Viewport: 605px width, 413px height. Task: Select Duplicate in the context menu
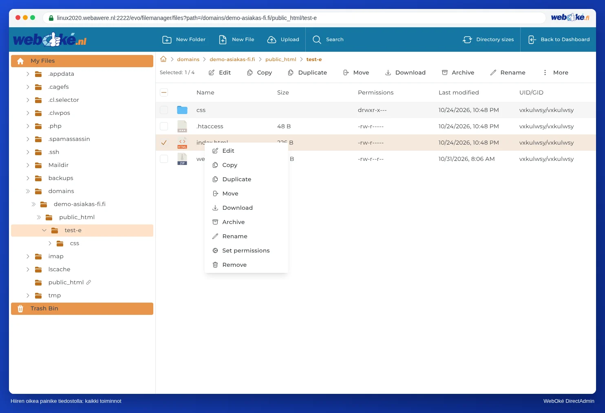[x=246, y=179]
